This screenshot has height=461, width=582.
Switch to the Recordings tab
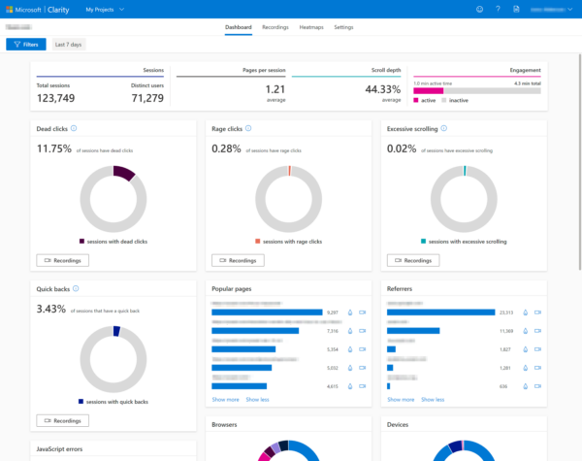275,27
